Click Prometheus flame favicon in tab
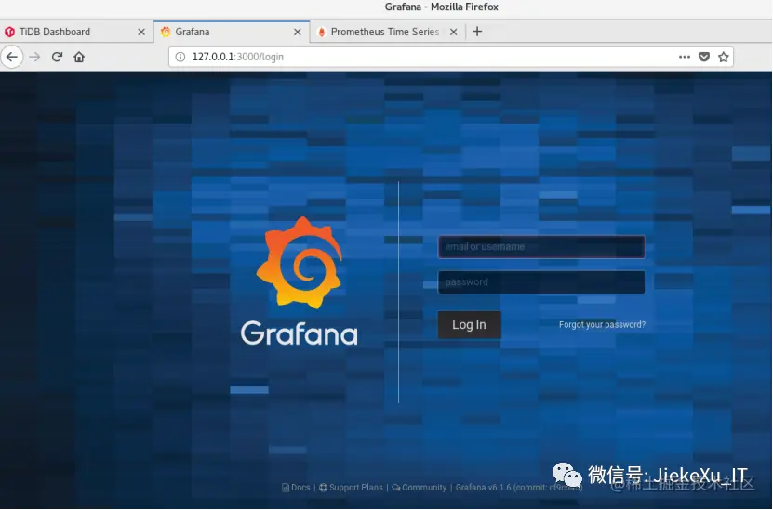 click(322, 32)
